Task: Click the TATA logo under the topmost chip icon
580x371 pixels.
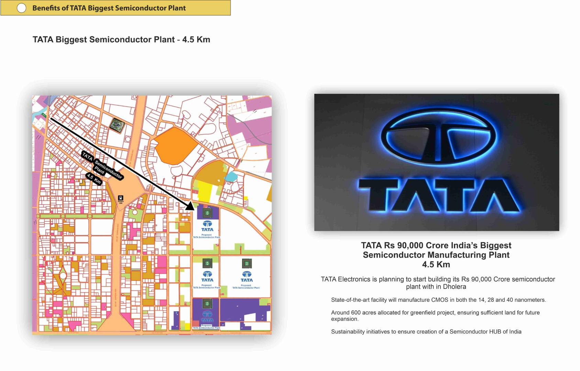Action: (207, 226)
